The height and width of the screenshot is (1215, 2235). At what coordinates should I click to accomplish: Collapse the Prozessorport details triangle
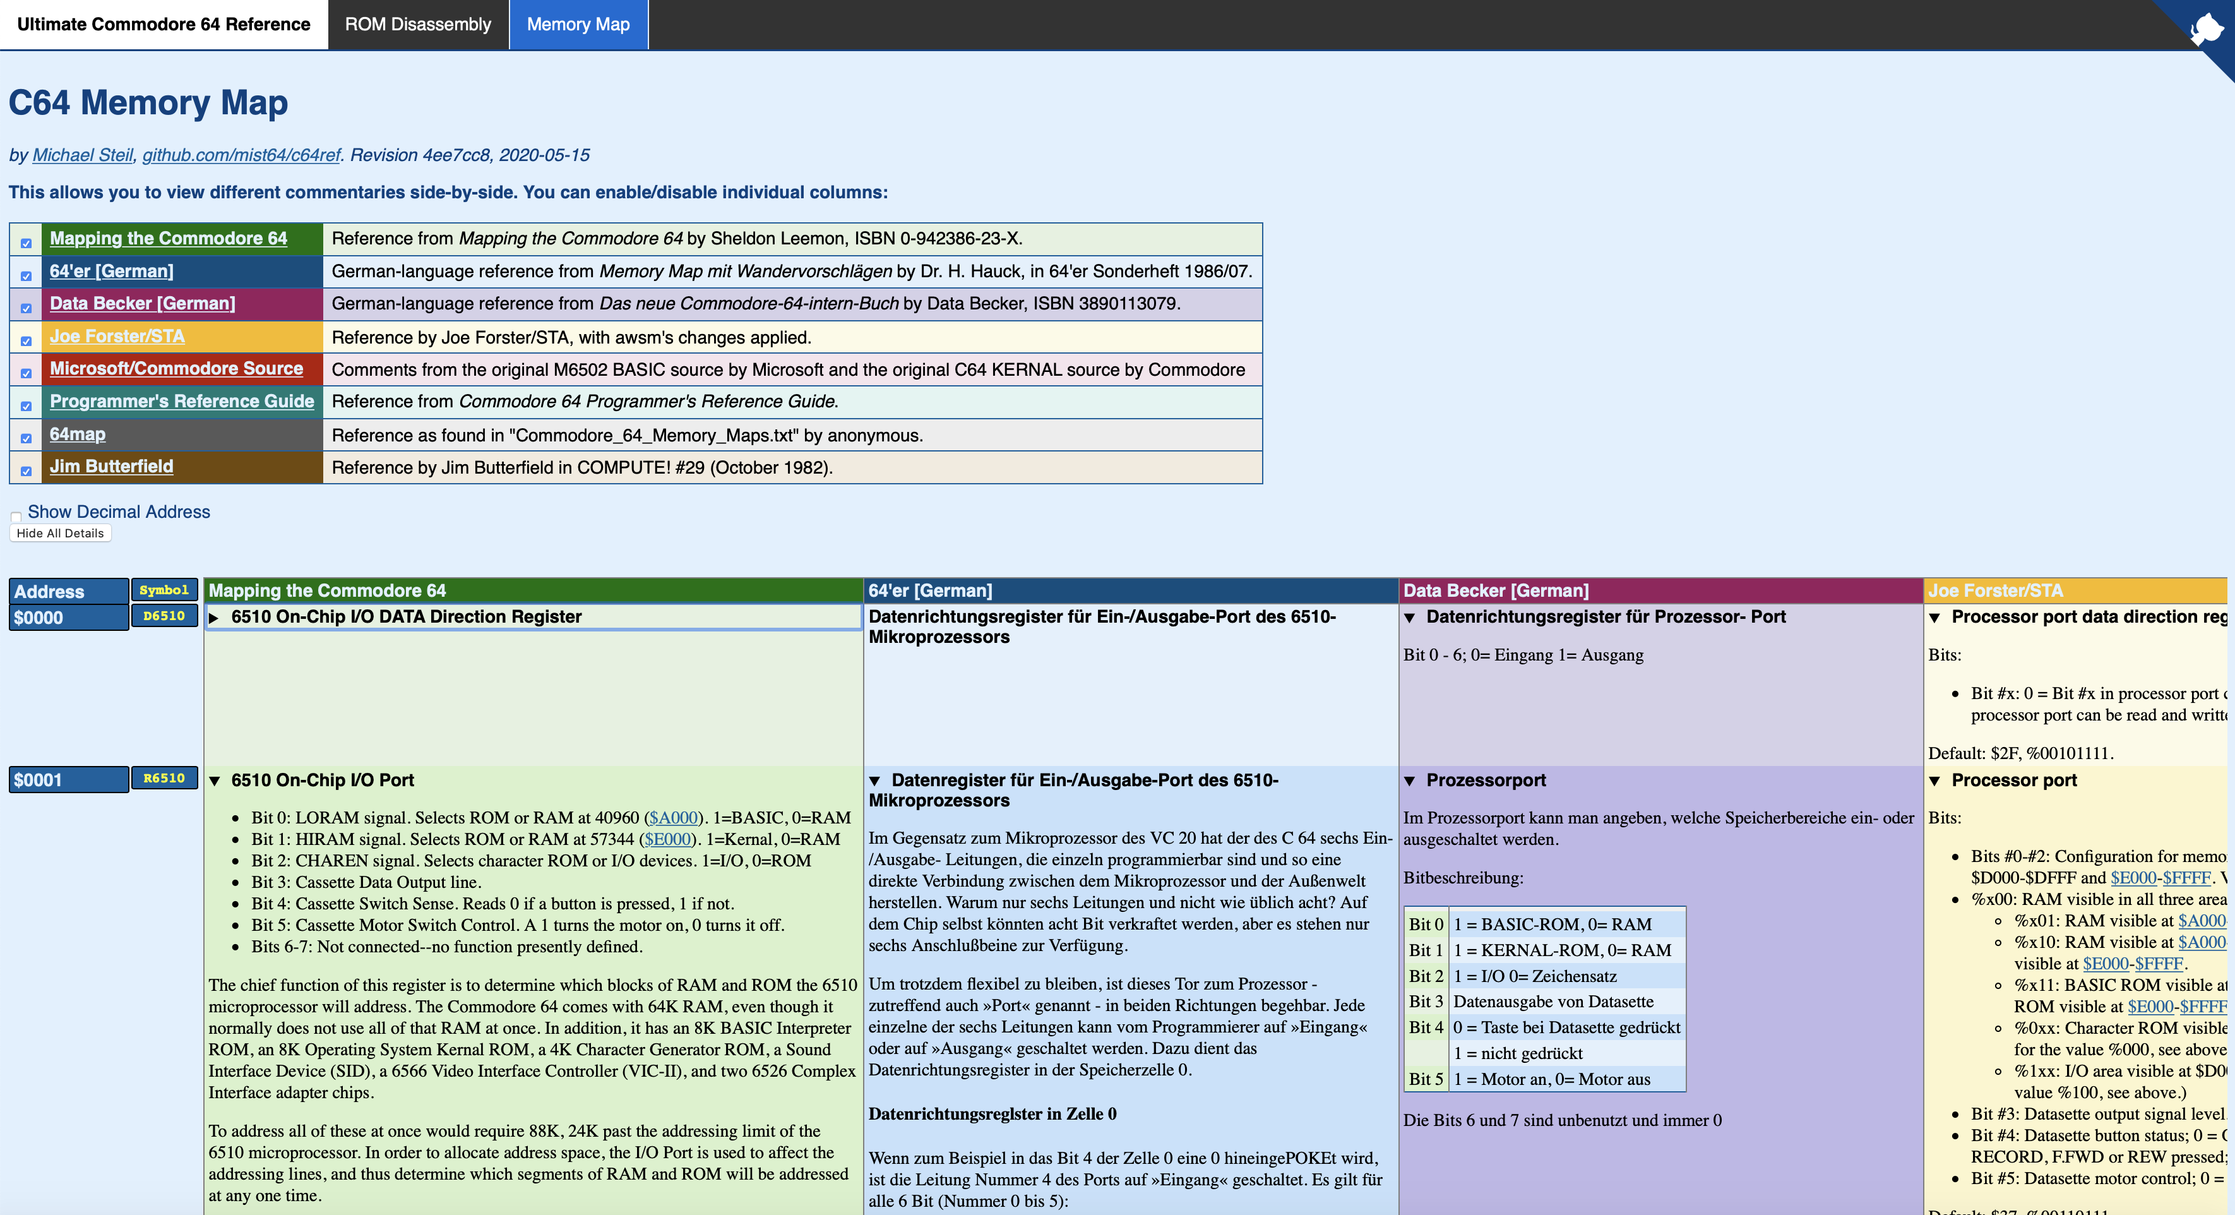[x=1410, y=781]
